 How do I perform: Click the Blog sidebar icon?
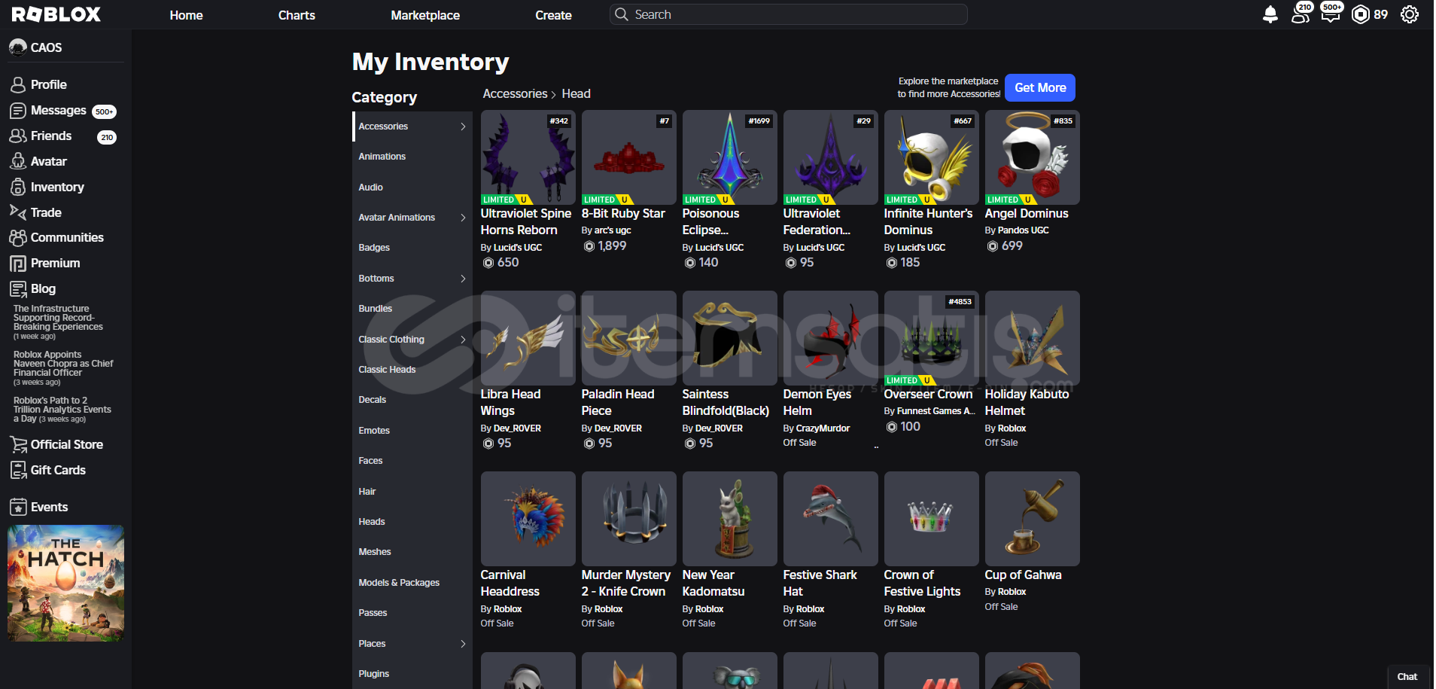[x=18, y=289]
